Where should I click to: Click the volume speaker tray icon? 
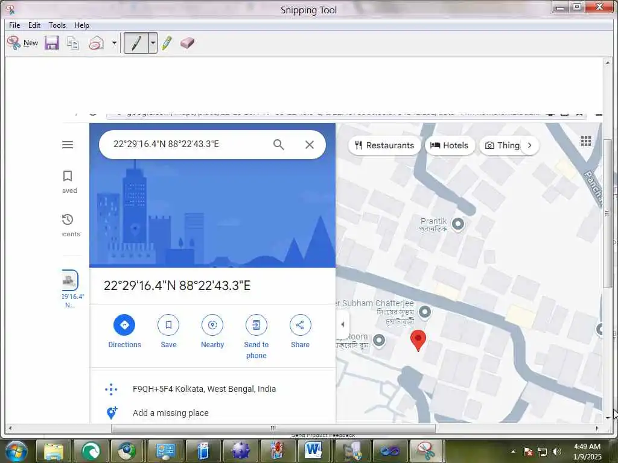click(x=557, y=452)
